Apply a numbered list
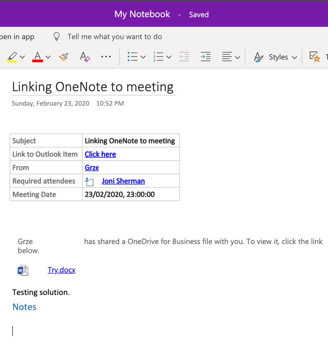This screenshot has height=355, width=328. click(158, 57)
